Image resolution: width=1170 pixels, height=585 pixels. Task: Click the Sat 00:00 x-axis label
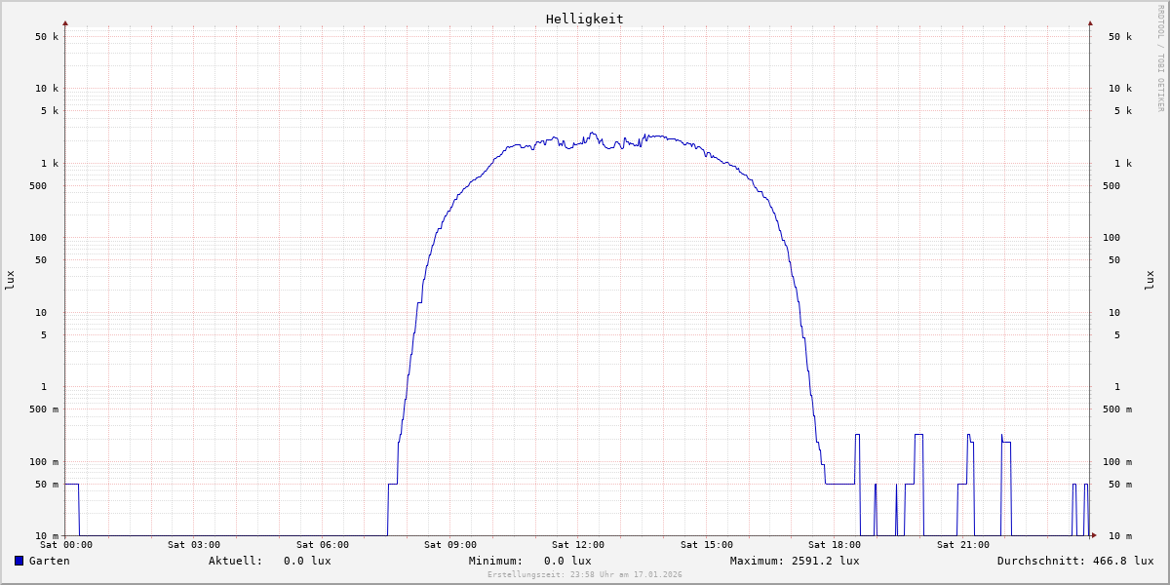pos(66,545)
